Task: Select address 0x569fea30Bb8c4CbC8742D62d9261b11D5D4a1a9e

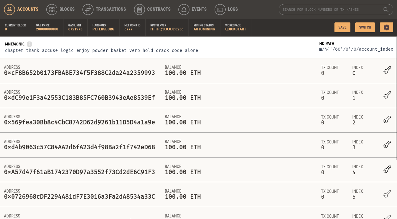Action: click(79, 122)
